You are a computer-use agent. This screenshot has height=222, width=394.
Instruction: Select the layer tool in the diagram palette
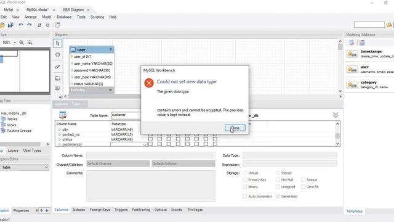pos(57,78)
